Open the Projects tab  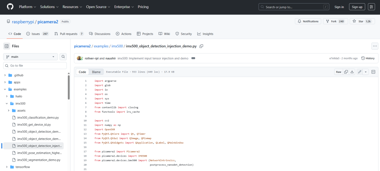(x=145, y=34)
